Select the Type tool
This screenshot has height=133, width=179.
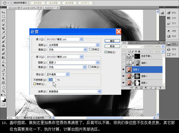pos(3,74)
